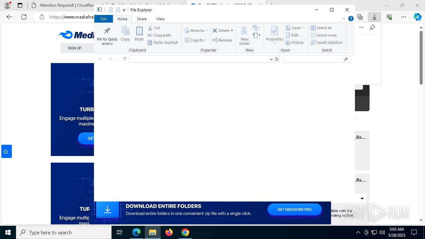The image size is (425, 239).
Task: Click the Windows Start button
Action: [x=8, y=232]
